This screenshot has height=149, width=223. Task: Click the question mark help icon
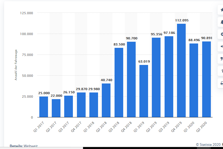(222, 71)
